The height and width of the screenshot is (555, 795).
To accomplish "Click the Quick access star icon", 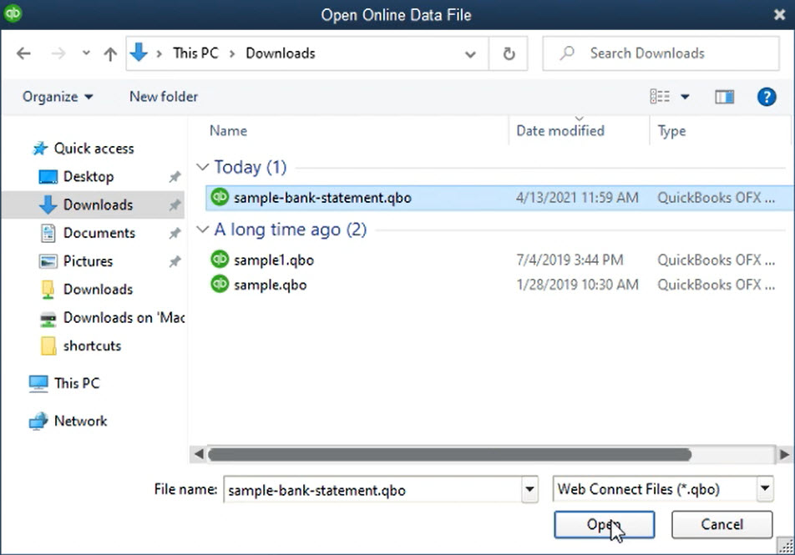I will [40, 149].
